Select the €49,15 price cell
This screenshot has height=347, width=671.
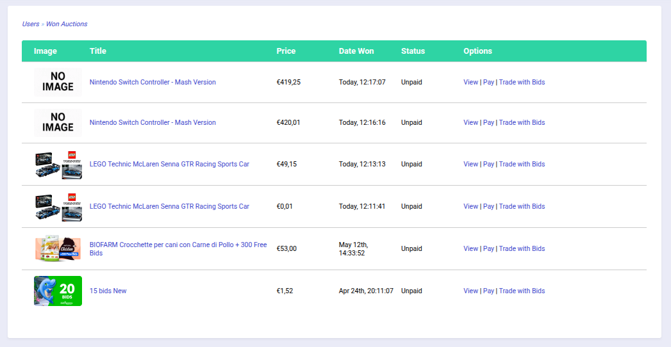[x=286, y=164]
